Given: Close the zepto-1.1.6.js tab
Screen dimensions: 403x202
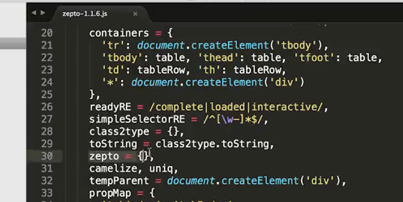Looking at the screenshot, I should click(x=135, y=14).
